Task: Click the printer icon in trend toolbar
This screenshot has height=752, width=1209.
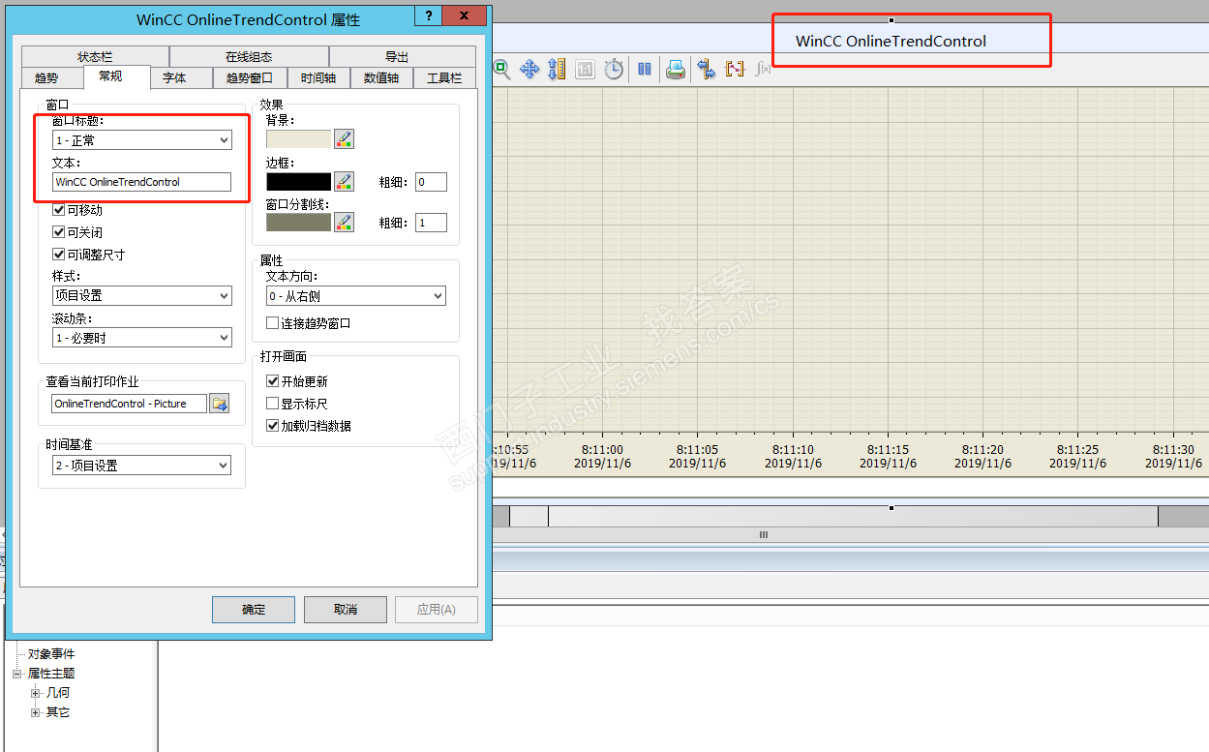Action: [676, 69]
